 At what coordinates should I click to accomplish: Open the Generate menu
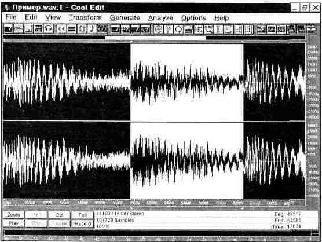pos(125,17)
